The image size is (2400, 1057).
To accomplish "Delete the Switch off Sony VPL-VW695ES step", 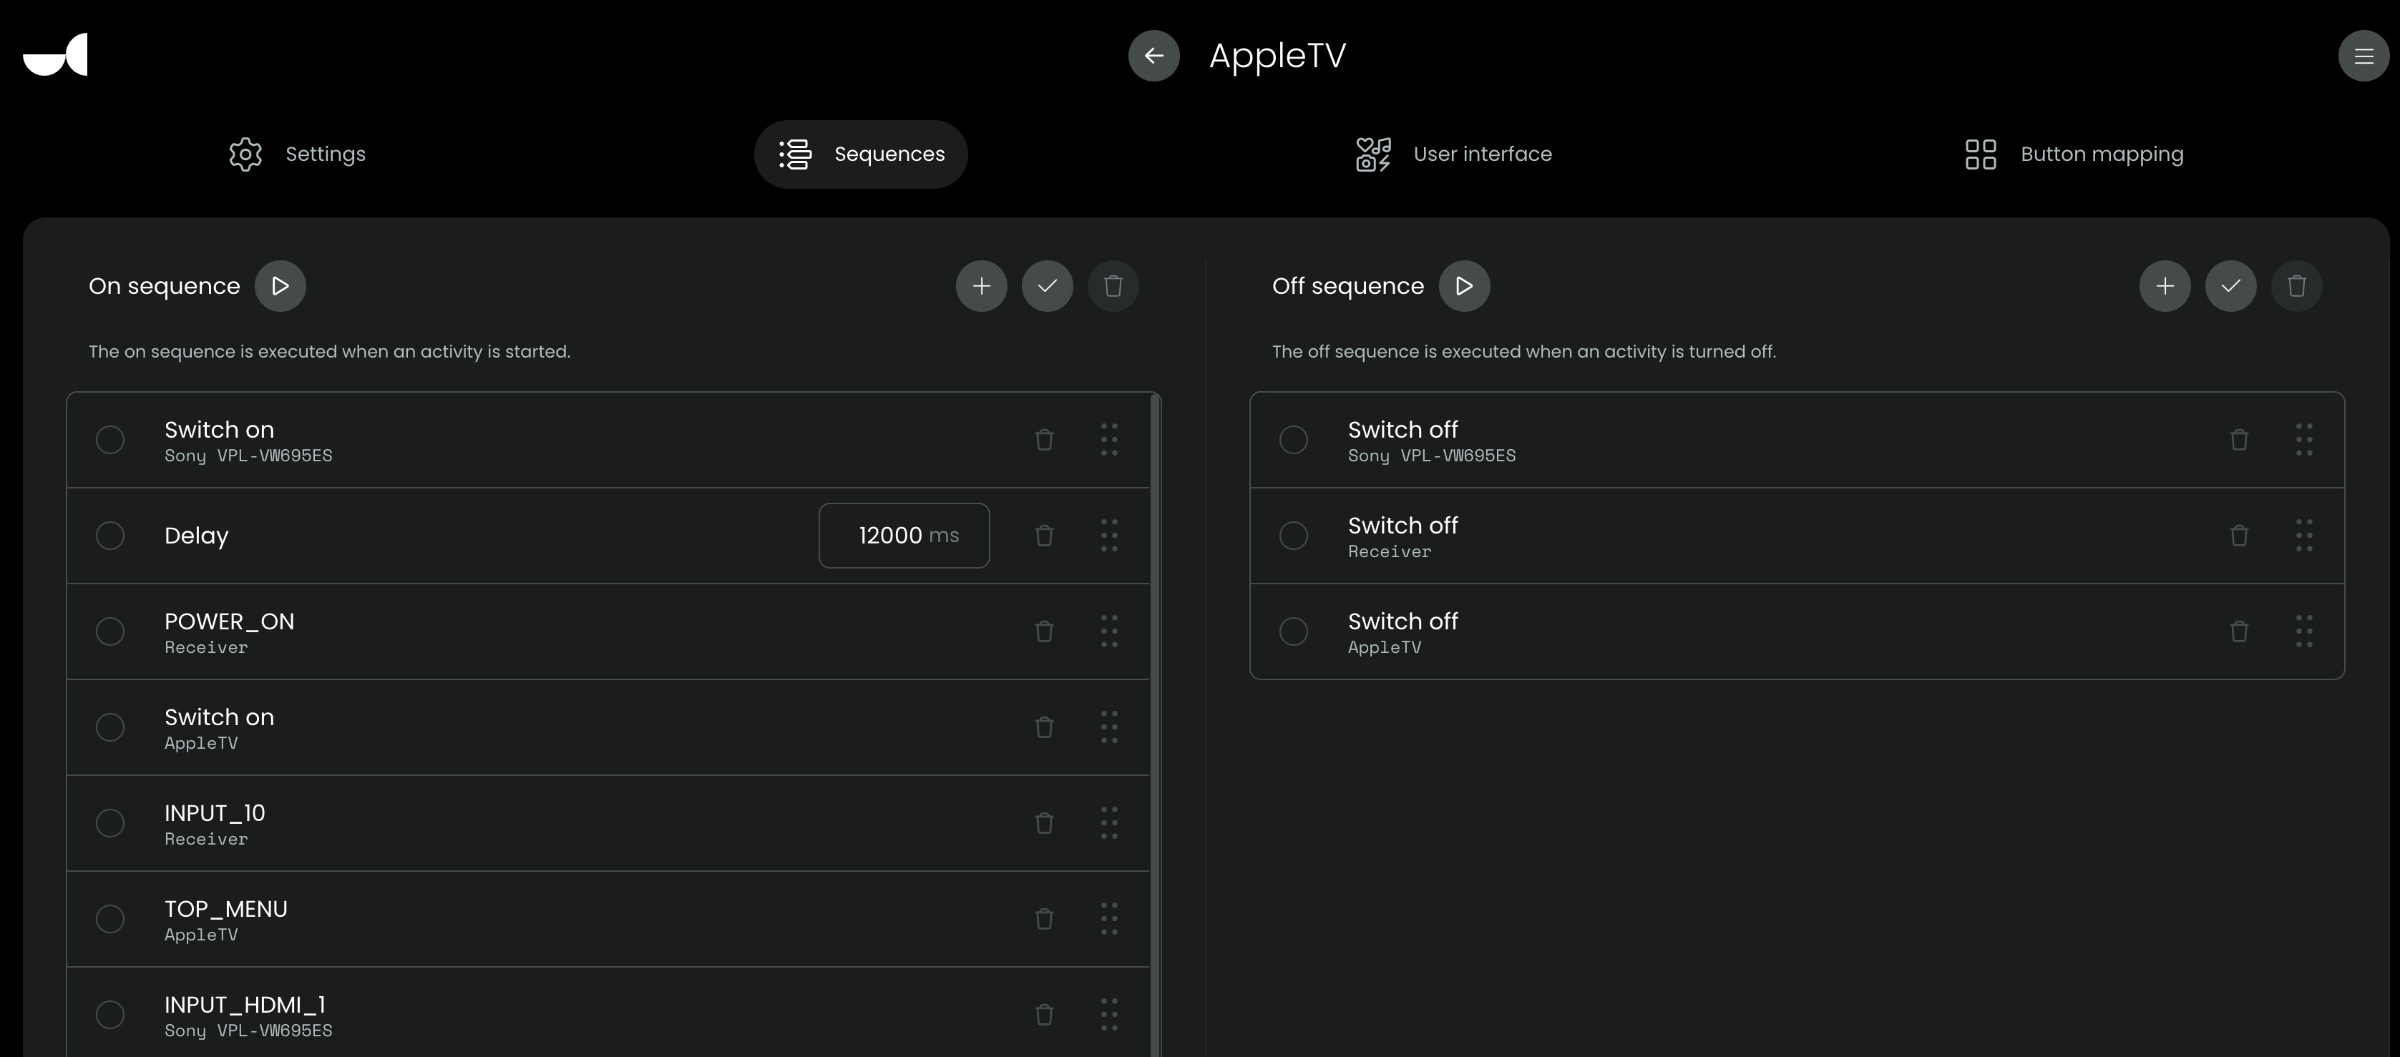I will tap(2239, 440).
